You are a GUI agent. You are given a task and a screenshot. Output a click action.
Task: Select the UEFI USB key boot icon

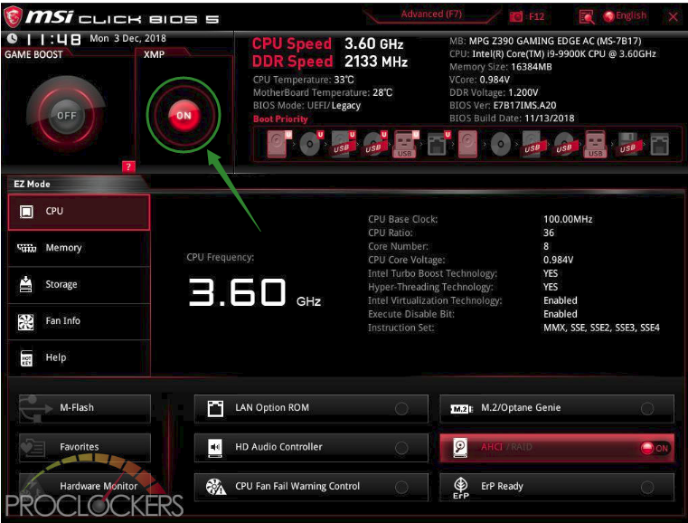[406, 144]
